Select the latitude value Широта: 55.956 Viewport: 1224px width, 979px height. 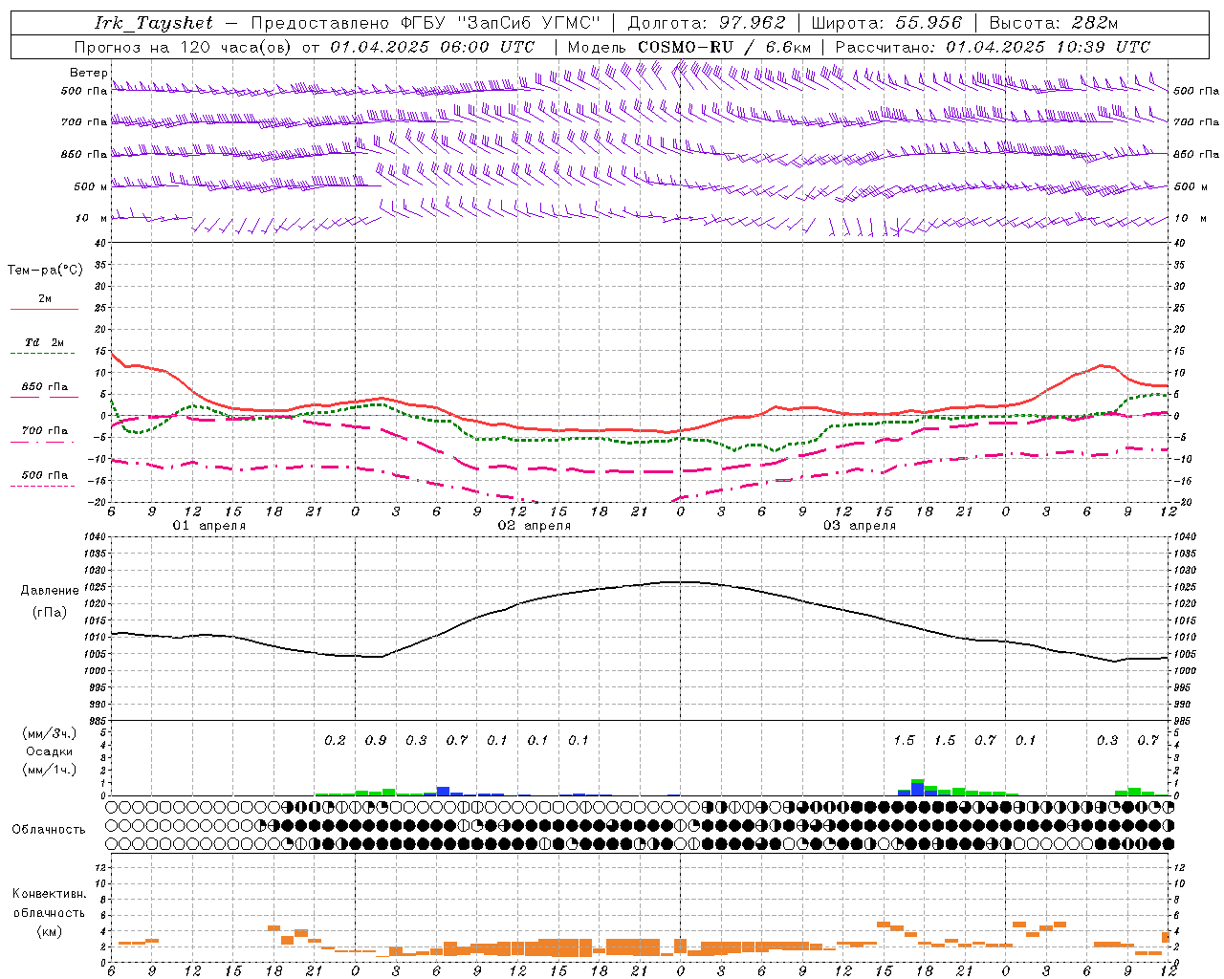tap(886, 24)
